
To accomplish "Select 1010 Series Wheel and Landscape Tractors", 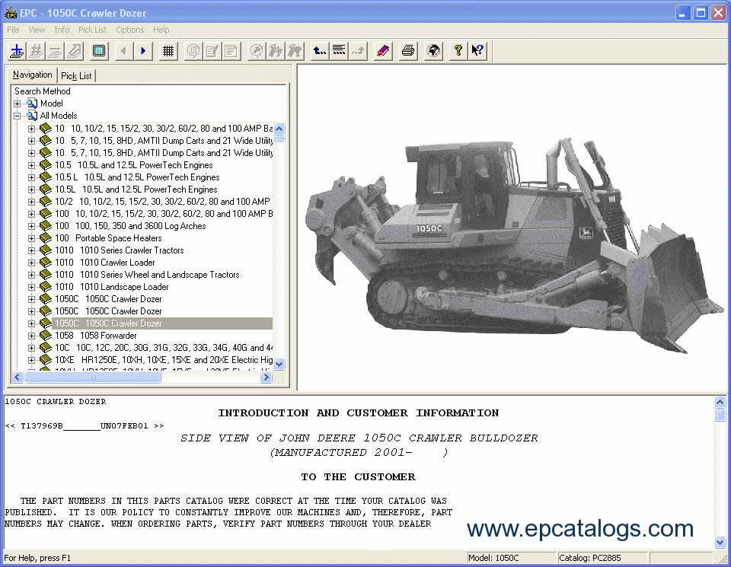I will [x=147, y=275].
